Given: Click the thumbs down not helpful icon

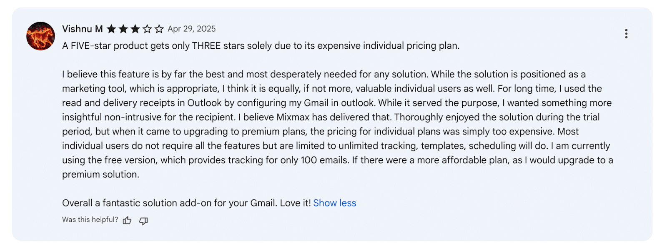Looking at the screenshot, I should (143, 221).
